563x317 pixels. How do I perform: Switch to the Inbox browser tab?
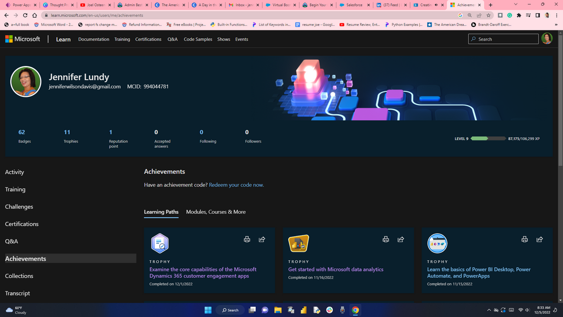(x=244, y=5)
